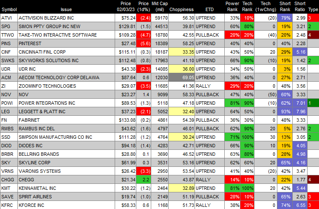Viewport: 319px width, 209px height.
Task: Select the ATVI symbol cell
Action: point(9,18)
